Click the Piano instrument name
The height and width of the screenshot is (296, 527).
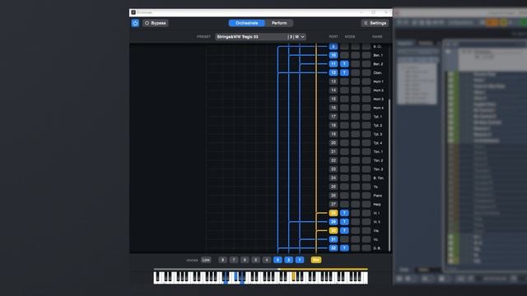tap(377, 196)
